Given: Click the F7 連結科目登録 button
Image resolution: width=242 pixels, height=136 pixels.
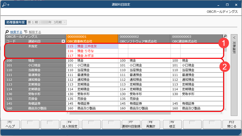Looking at the screenshot, I should tap(131, 125).
